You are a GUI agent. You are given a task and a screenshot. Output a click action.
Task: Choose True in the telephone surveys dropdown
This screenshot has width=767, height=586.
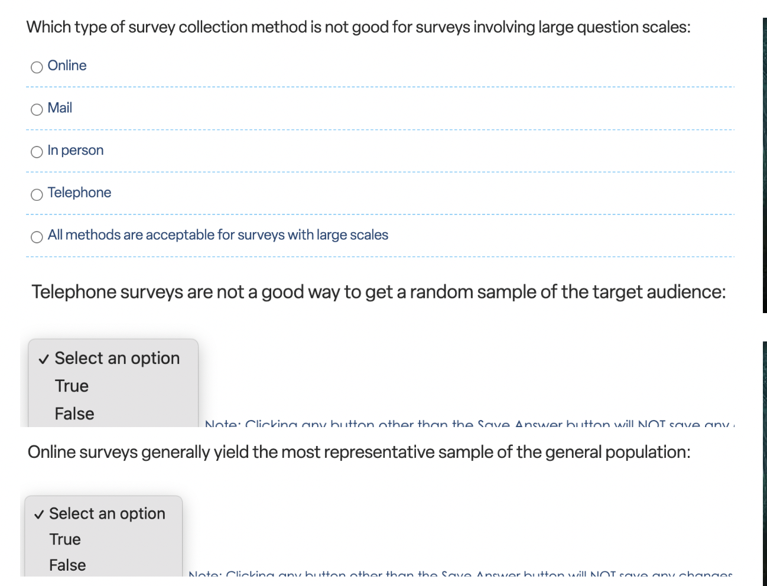pos(71,386)
